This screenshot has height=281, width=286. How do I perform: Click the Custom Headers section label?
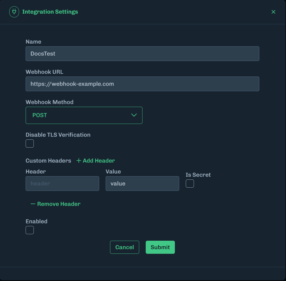coord(48,161)
